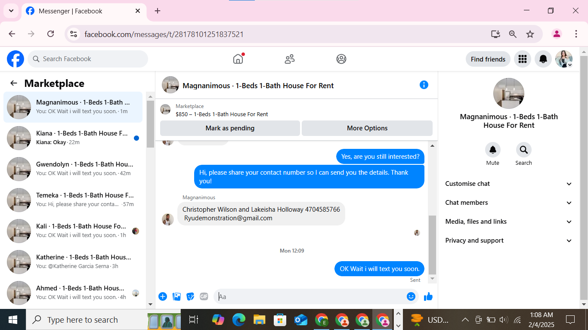Click the listing thumbnail in right panel

509,93
